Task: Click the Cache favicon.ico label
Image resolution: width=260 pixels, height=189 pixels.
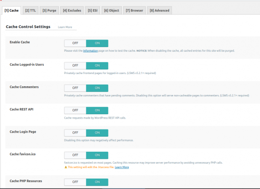Action: pyautogui.click(x=22, y=154)
